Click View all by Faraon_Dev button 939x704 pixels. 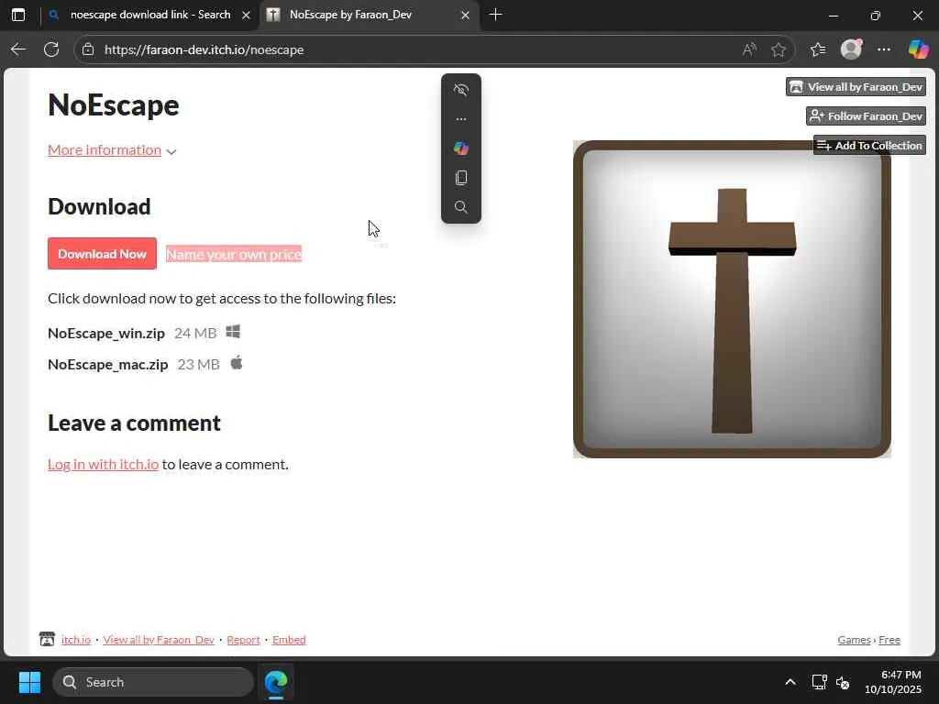[x=856, y=87]
